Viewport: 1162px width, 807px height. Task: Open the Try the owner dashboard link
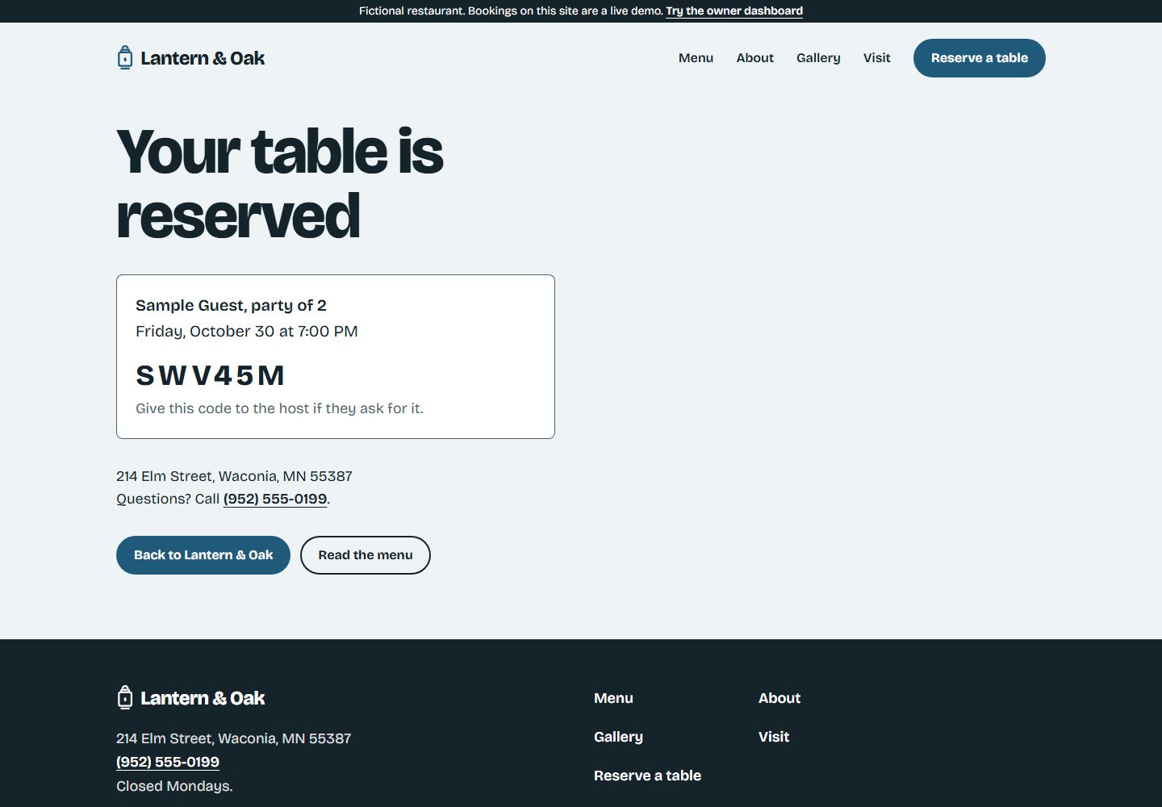(734, 11)
